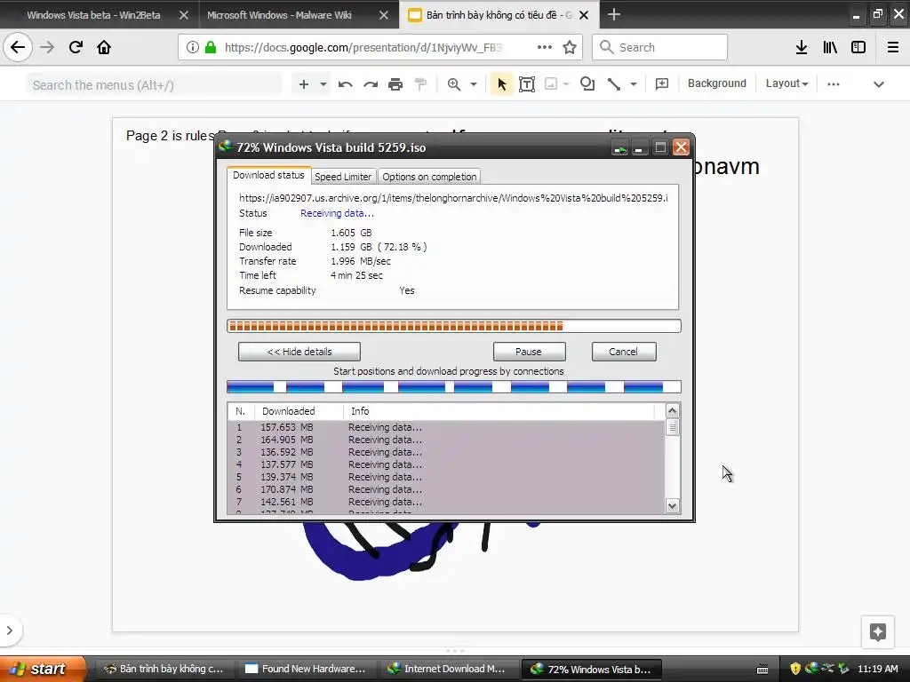Expand the filmstrip side panel arrow

tap(9, 630)
